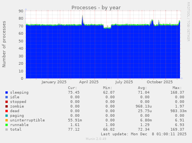Click the y-axis tick label 90
This screenshot has height=143, width=192.
point(21,11)
